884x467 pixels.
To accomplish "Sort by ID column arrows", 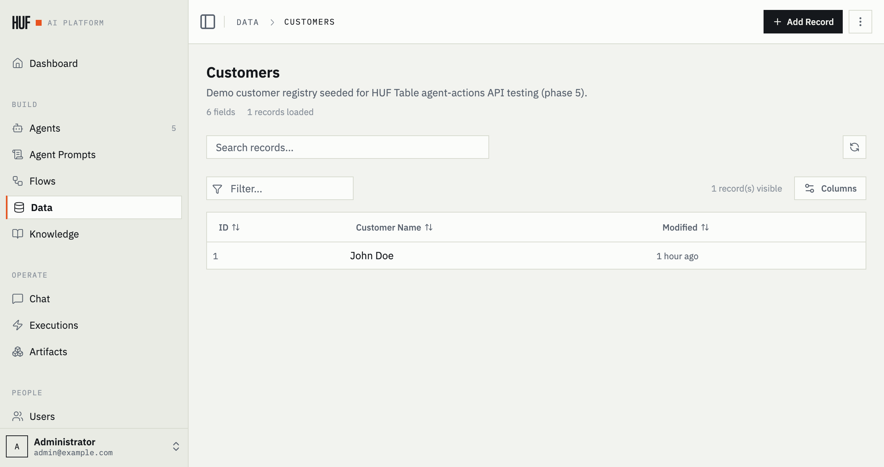I will point(236,228).
